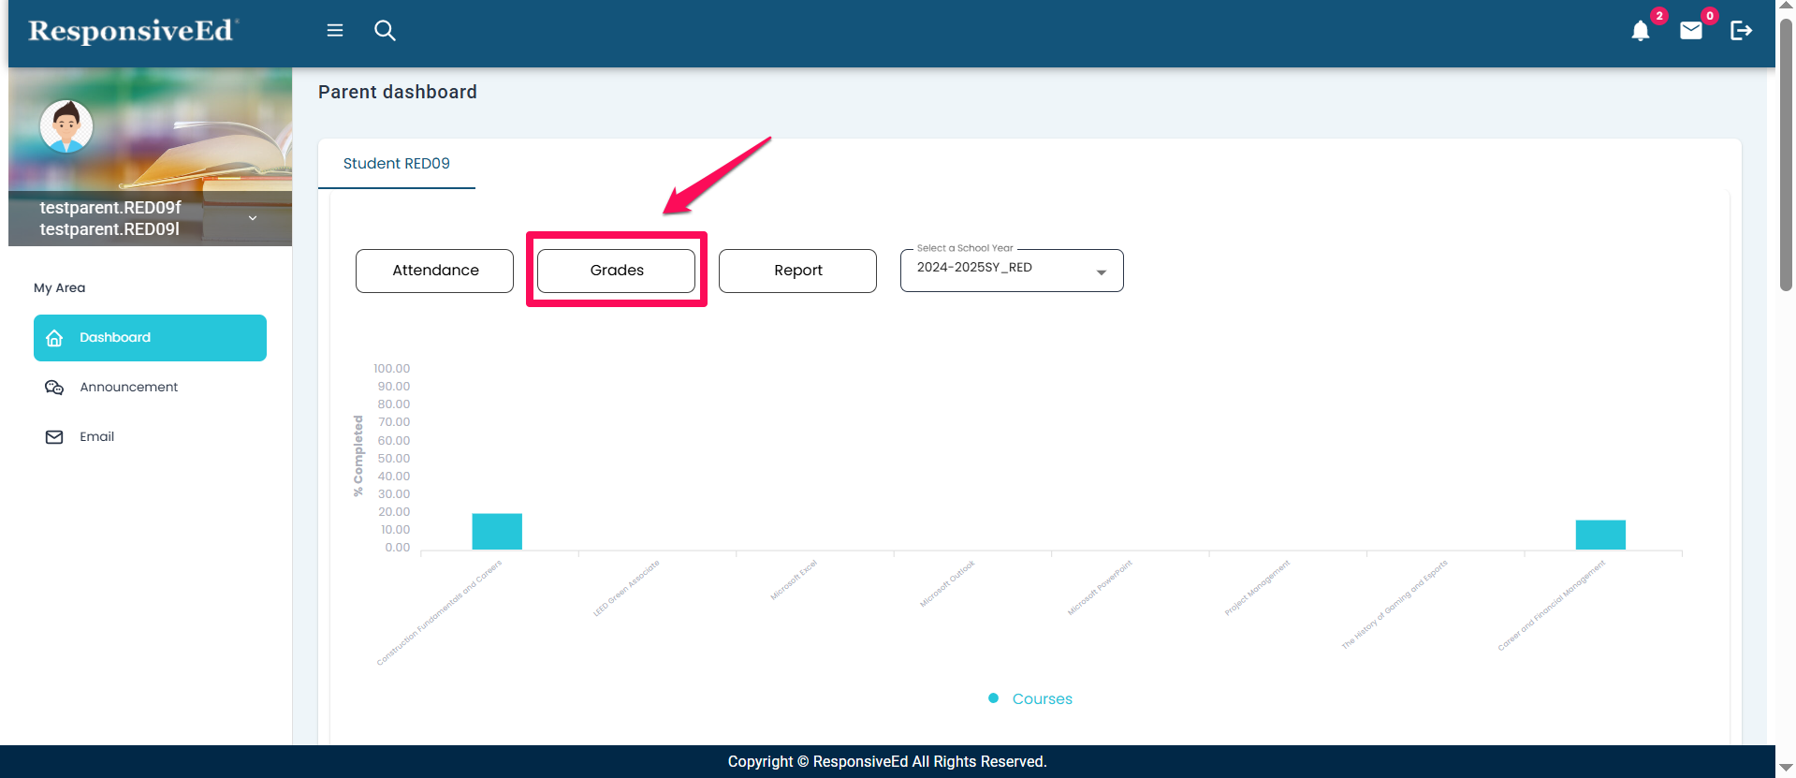Click the logout icon
Viewport: 1796px width, 778px height.
click(1741, 31)
